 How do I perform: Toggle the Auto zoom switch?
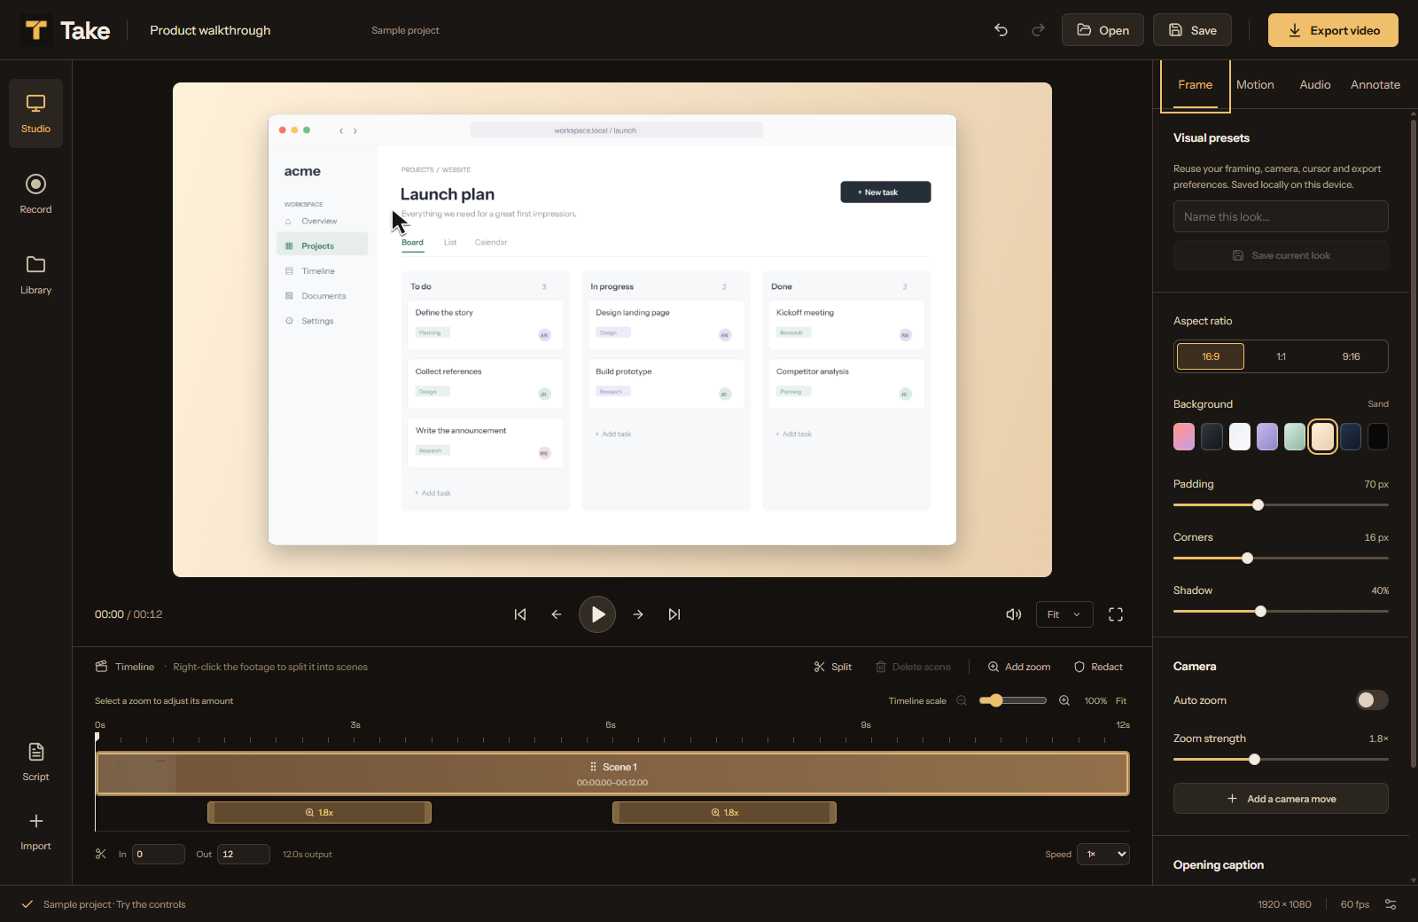(x=1372, y=700)
